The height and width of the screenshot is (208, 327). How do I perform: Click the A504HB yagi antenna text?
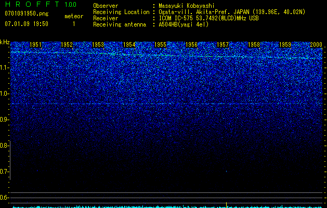(x=184, y=24)
